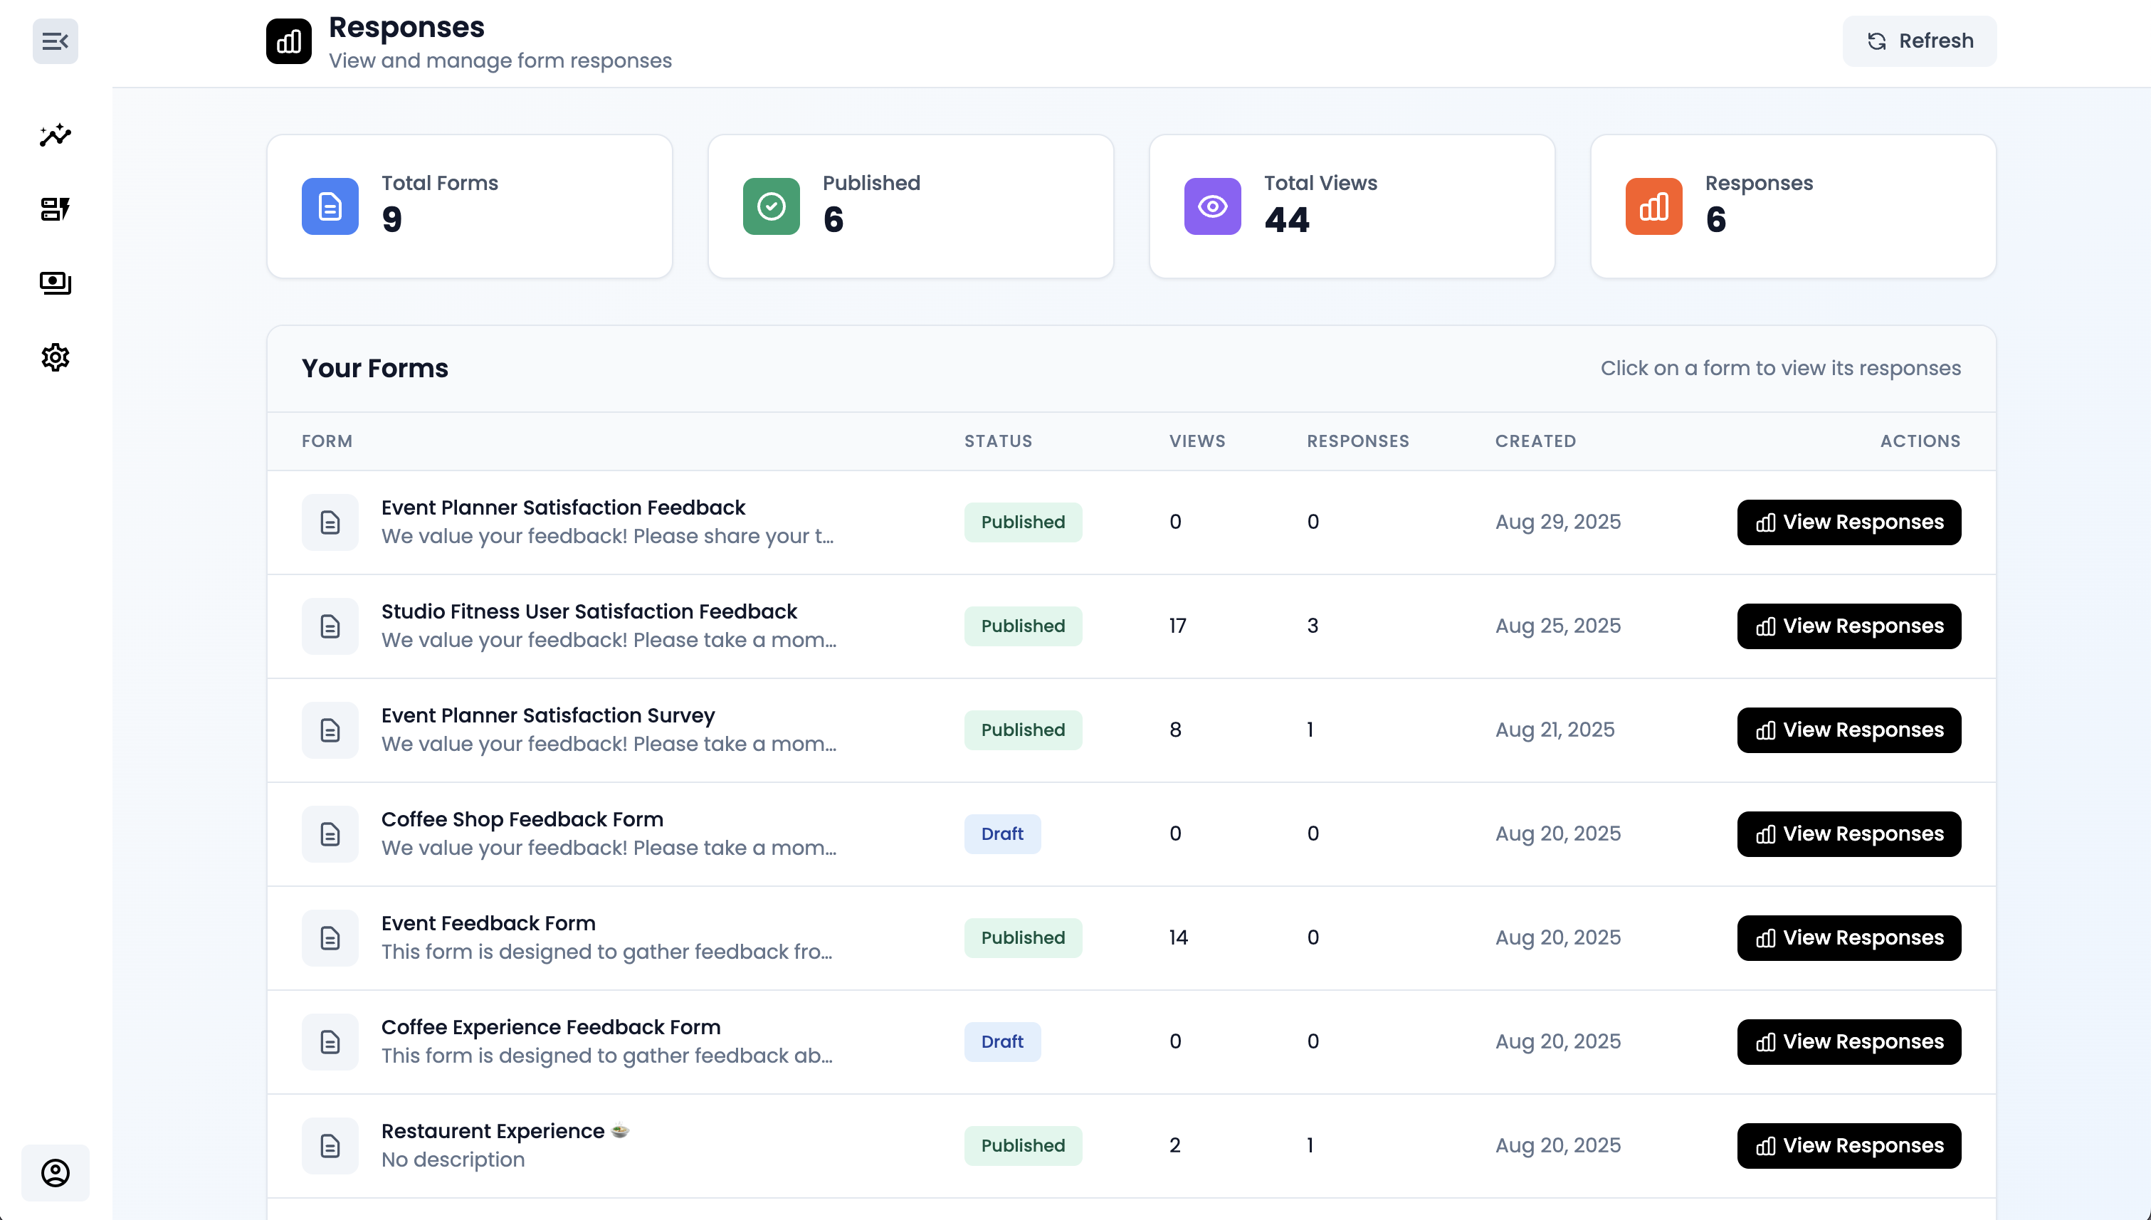The image size is (2151, 1220).
Task: Click the green Published checkmark icon
Action: pos(772,206)
